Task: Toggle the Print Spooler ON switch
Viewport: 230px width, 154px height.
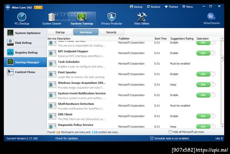Action: point(206,74)
